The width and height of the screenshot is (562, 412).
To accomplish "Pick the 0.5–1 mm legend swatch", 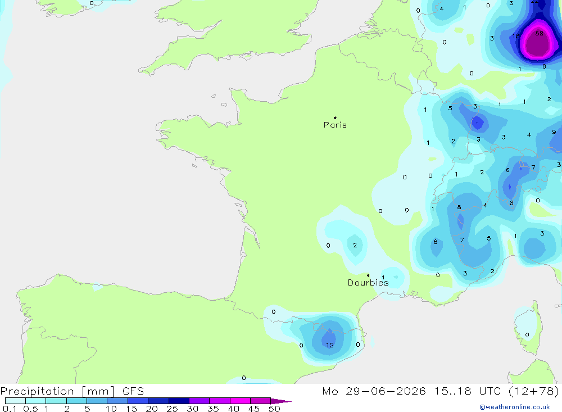I will pos(36,401).
